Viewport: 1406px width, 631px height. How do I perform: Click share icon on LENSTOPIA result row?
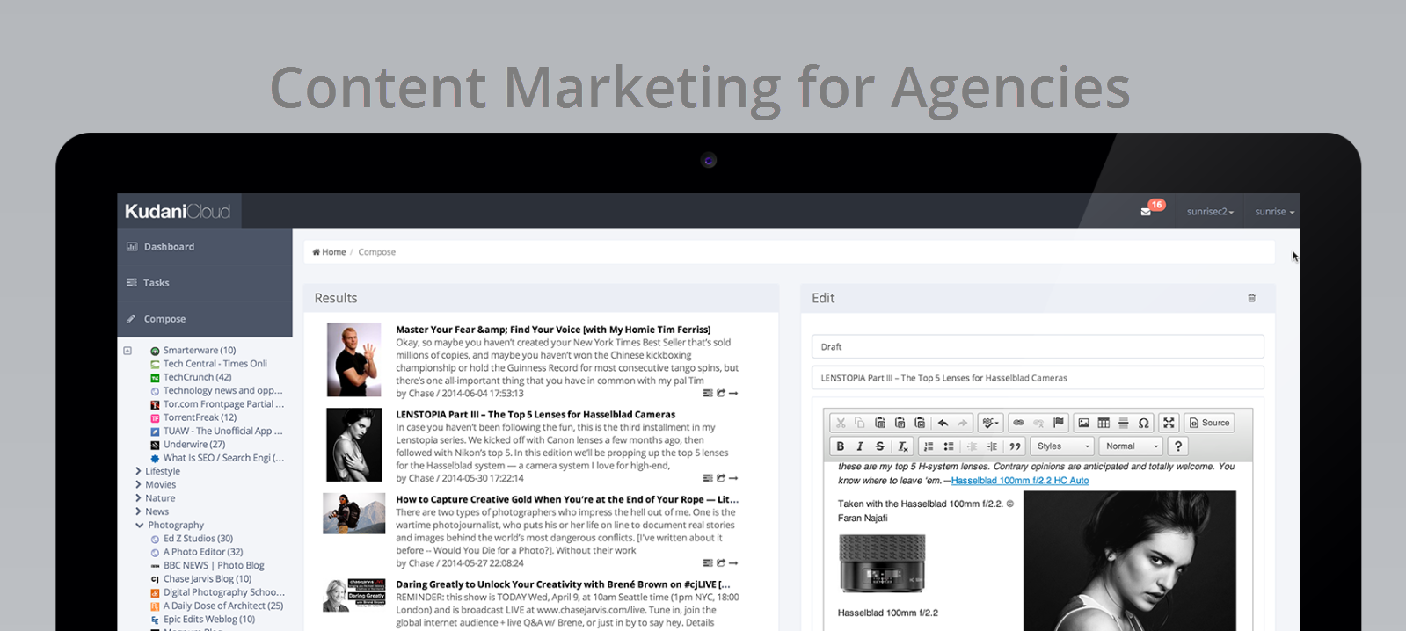coord(721,478)
